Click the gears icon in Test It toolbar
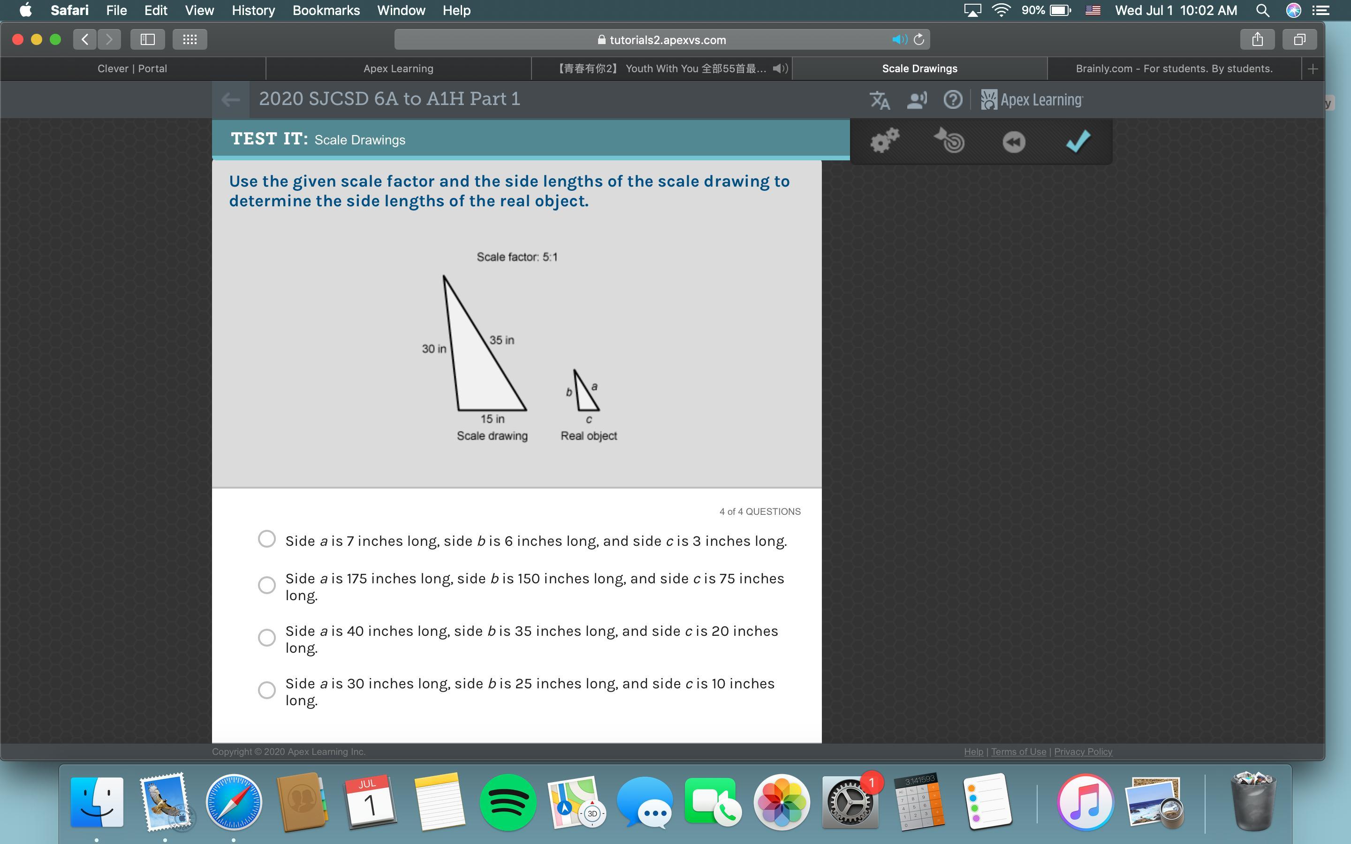Image resolution: width=1351 pixels, height=844 pixels. tap(885, 141)
